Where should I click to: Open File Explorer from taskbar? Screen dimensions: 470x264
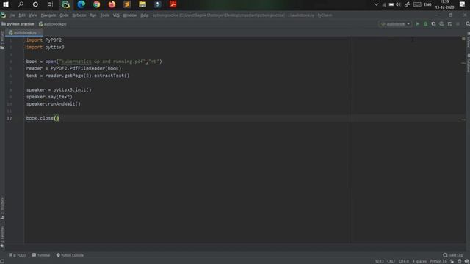click(142, 4)
